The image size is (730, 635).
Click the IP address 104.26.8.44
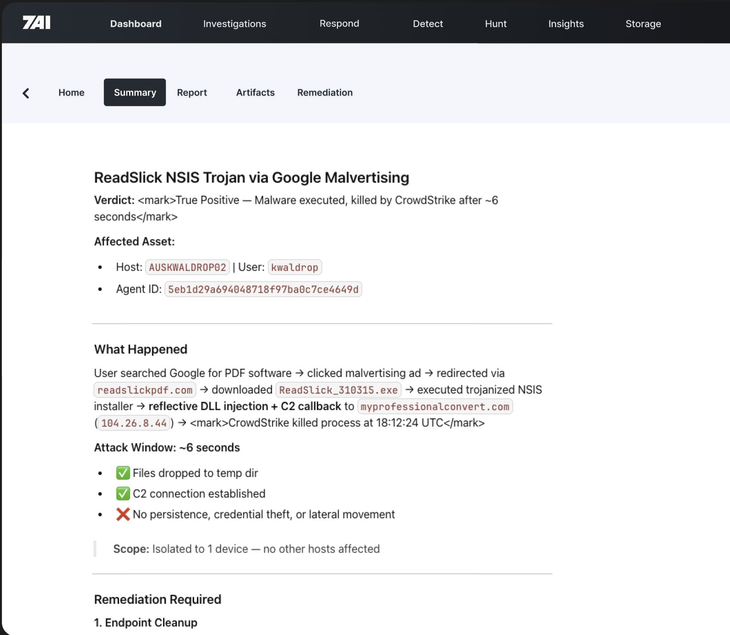click(x=134, y=423)
